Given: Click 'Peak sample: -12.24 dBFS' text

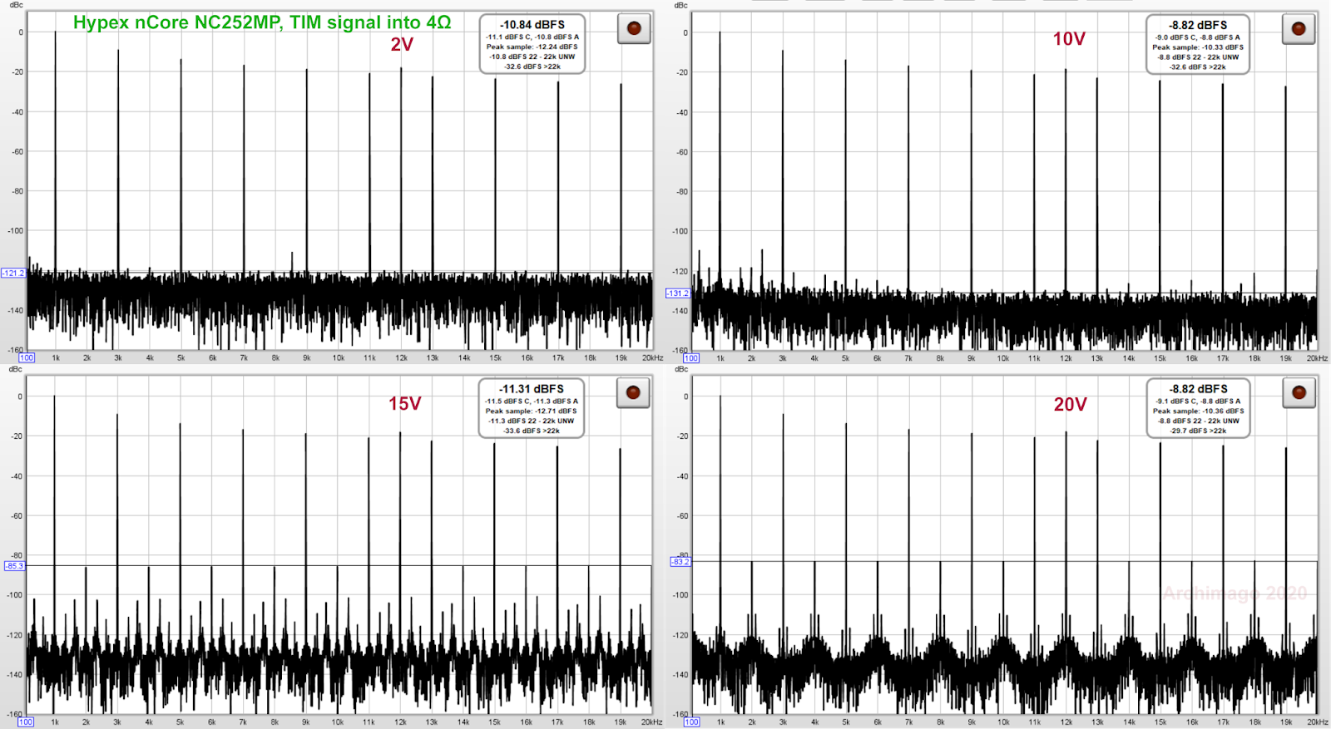Looking at the screenshot, I should point(532,47).
